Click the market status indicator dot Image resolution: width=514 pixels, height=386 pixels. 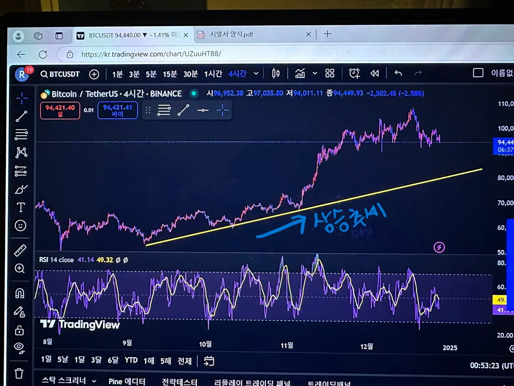coord(194,94)
